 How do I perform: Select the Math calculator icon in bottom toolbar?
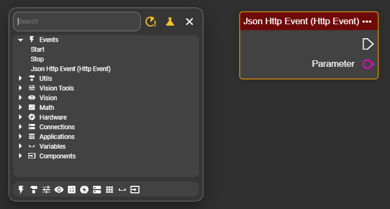click(71, 190)
